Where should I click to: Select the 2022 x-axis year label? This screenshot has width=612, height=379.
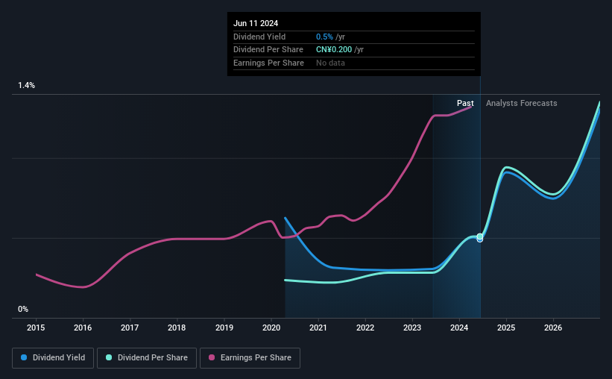(365, 328)
